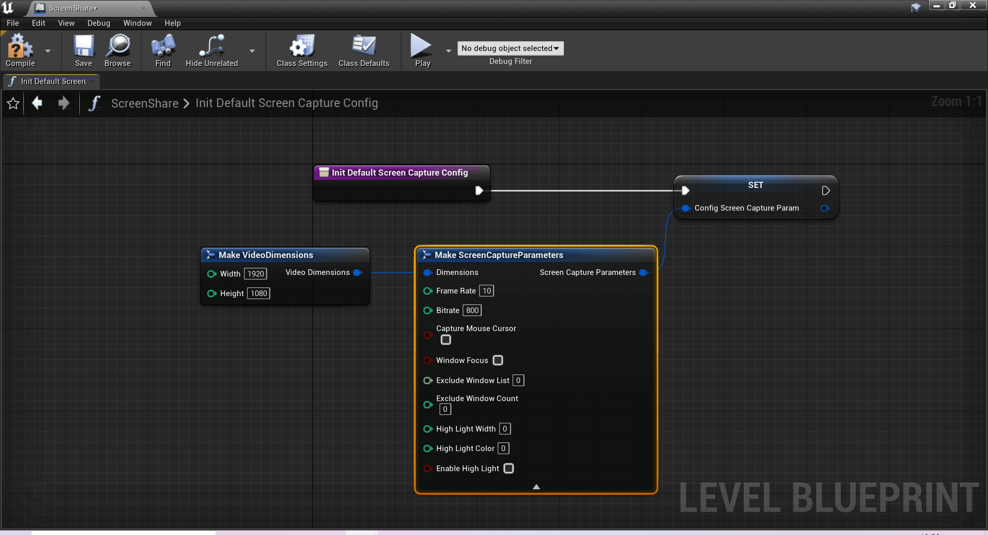Click ScreenShare breadcrumb link
Screen dimensions: 988x535
(x=145, y=103)
